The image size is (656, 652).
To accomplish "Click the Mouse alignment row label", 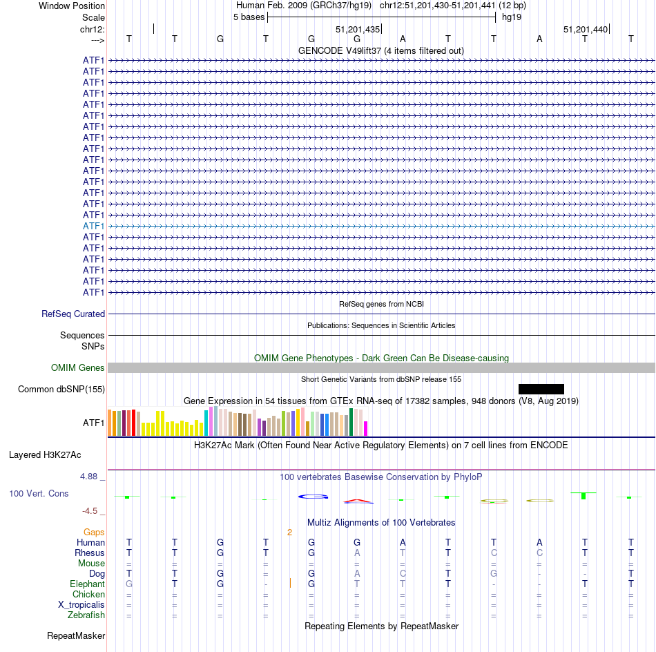I will click(x=91, y=564).
